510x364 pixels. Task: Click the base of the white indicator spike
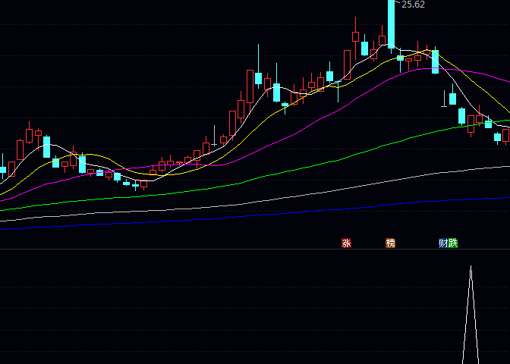tap(471, 361)
